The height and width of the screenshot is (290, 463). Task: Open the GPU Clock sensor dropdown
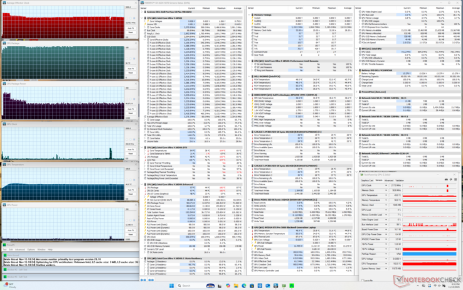[386, 186]
